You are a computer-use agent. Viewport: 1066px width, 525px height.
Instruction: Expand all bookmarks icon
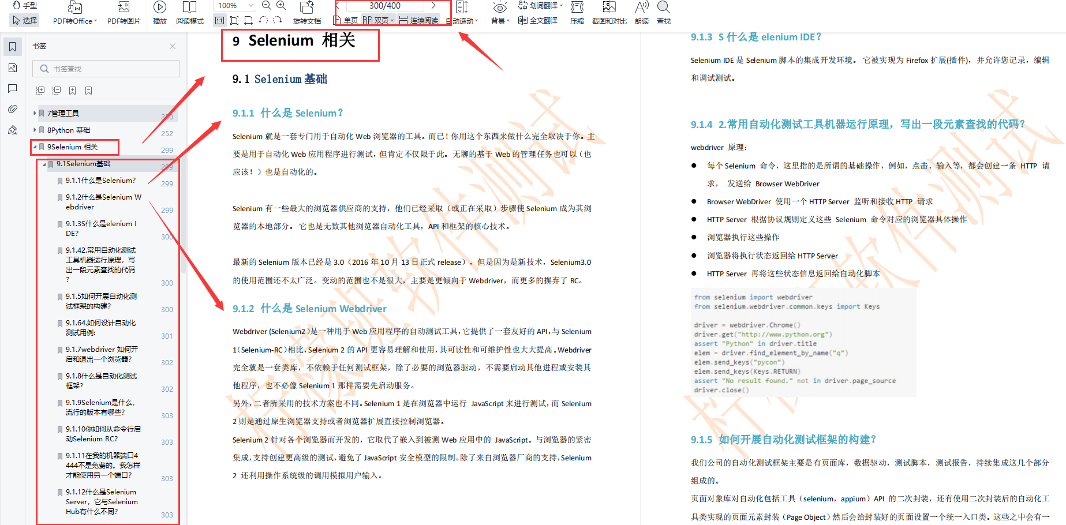pos(40,91)
